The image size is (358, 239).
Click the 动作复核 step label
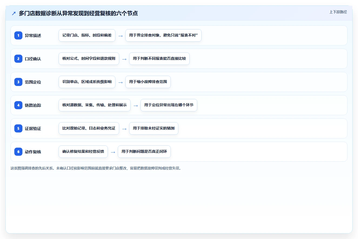point(33,152)
